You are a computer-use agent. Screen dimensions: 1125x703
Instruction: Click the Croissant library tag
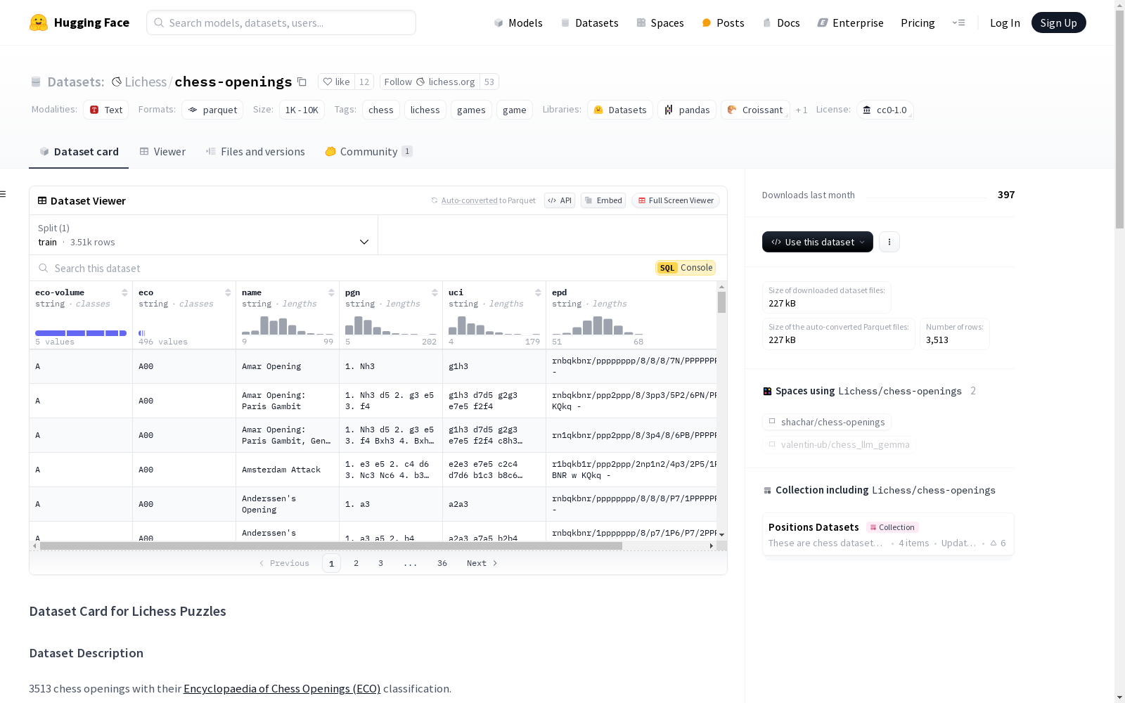(x=755, y=110)
